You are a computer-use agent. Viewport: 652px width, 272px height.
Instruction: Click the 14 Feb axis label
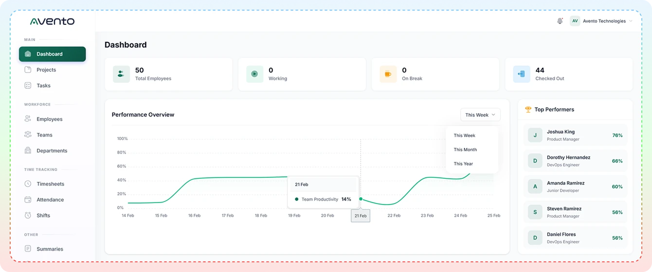[128, 216]
